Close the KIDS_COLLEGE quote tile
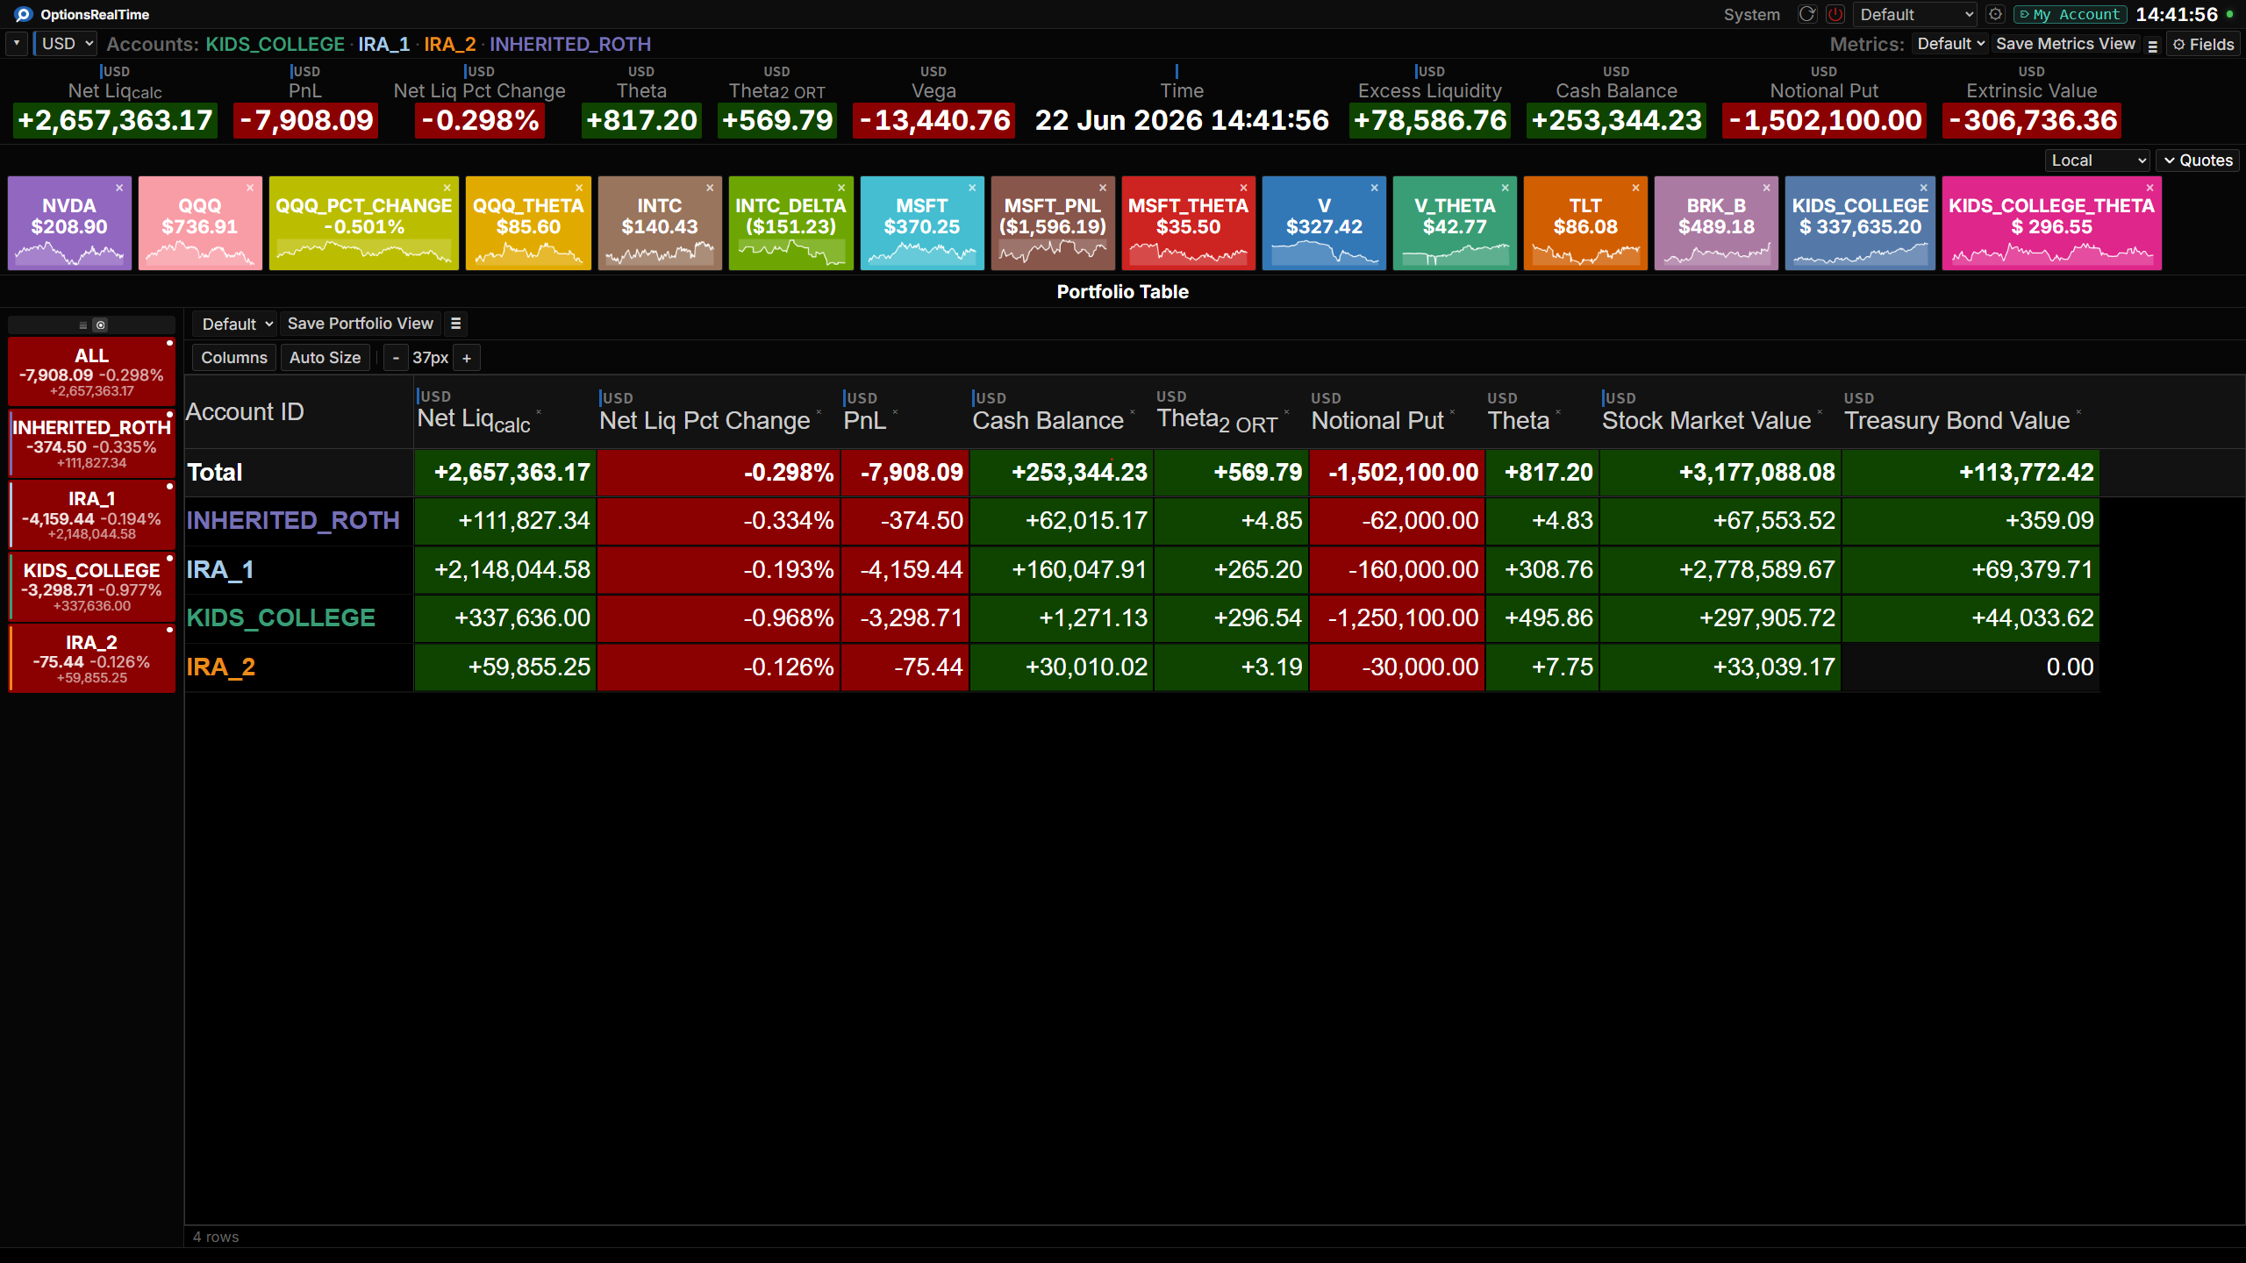This screenshot has height=1263, width=2246. point(1923,188)
